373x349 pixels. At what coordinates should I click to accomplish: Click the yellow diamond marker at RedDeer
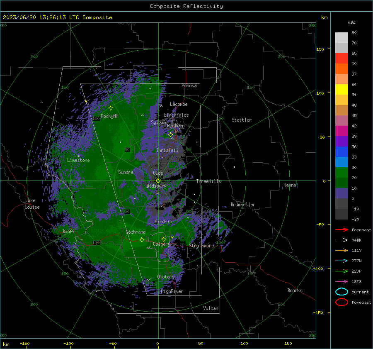point(171,135)
